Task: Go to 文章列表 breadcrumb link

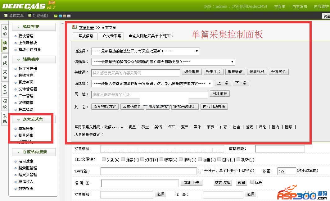Action: [86, 28]
